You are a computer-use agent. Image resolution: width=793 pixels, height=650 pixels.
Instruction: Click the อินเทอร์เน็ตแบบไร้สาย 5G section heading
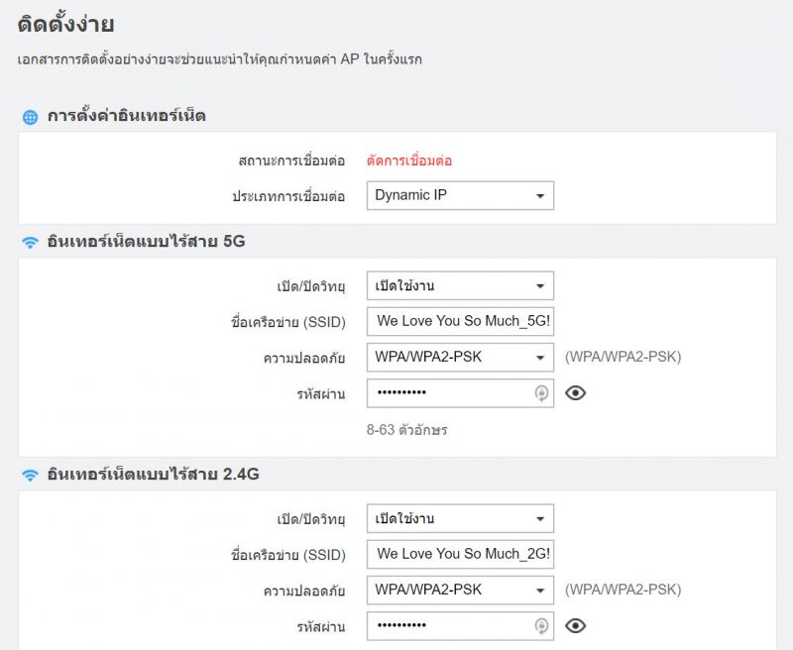[x=146, y=241]
